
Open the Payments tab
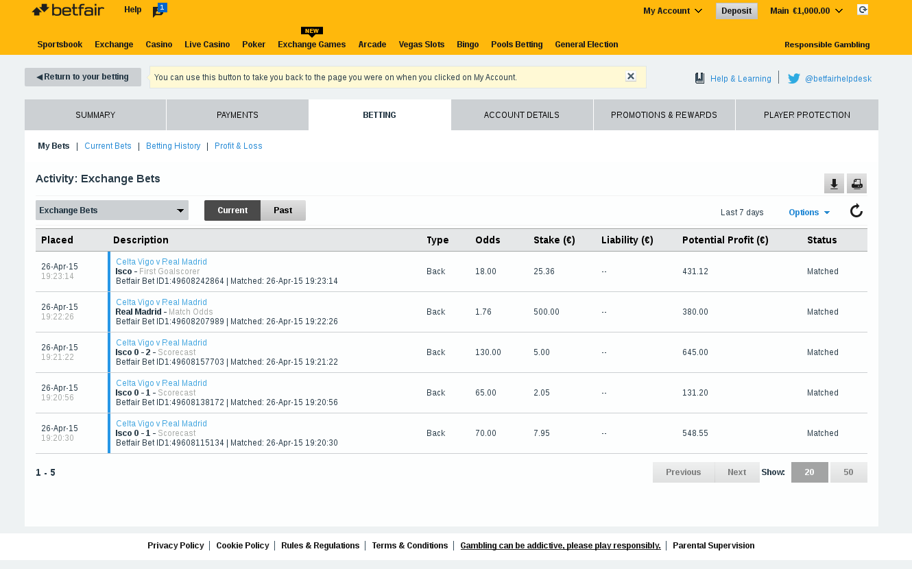coord(237,115)
